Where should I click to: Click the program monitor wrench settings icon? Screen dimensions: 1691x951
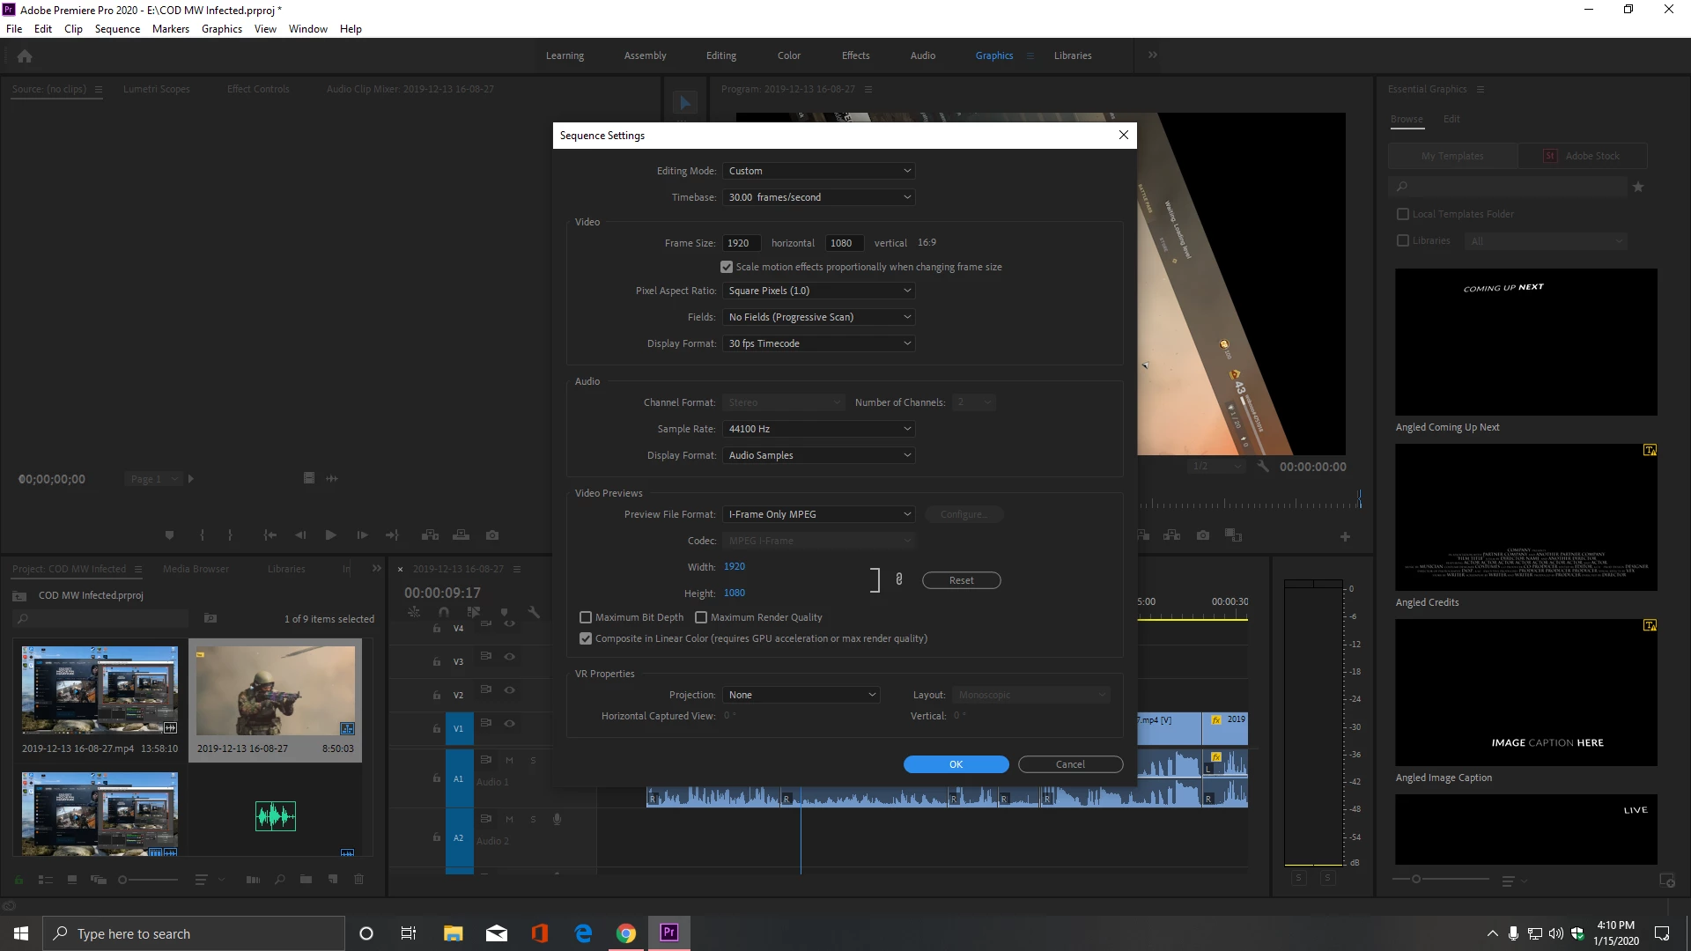click(1262, 467)
